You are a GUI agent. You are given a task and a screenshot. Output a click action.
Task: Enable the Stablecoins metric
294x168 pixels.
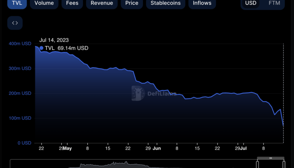[x=166, y=3]
